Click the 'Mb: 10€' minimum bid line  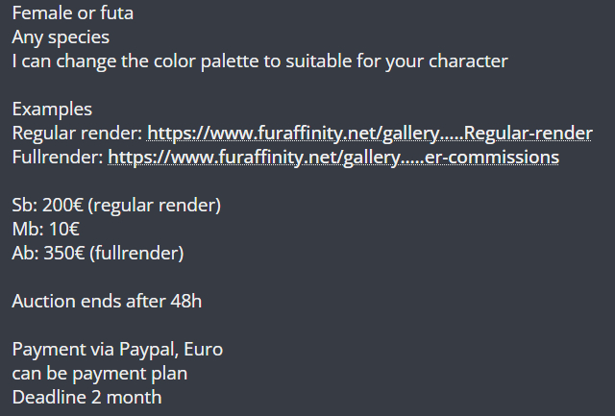point(45,229)
